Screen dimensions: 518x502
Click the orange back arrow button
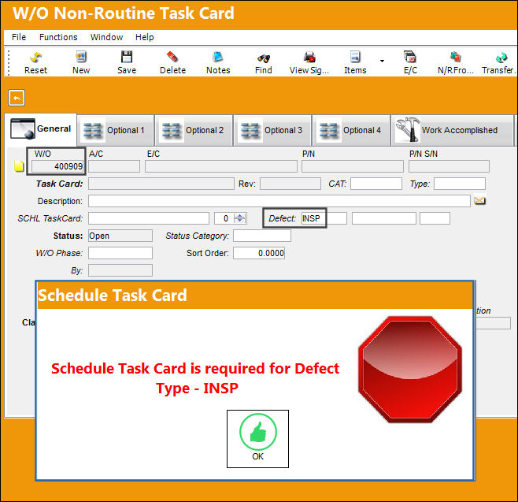(17, 98)
